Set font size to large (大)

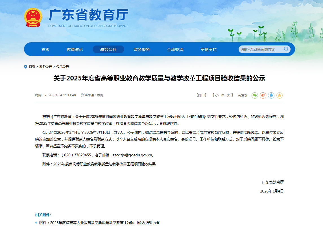click(229, 95)
